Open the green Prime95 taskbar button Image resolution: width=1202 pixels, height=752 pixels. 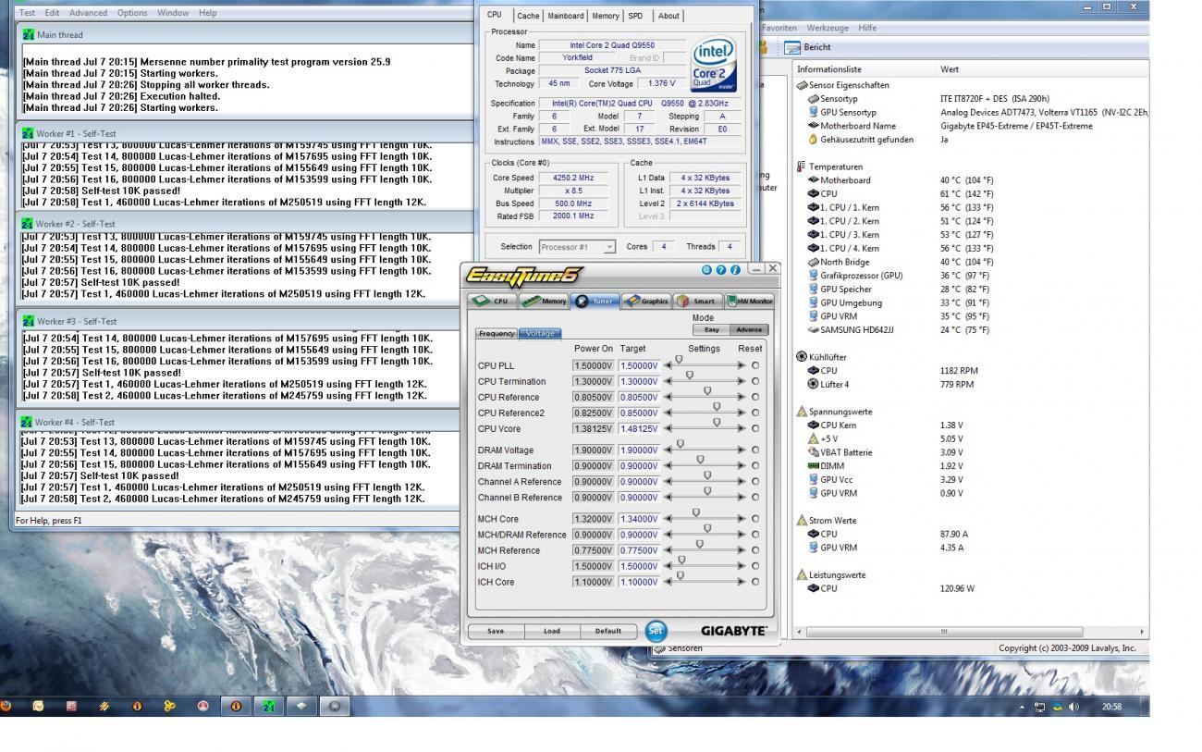(269, 706)
